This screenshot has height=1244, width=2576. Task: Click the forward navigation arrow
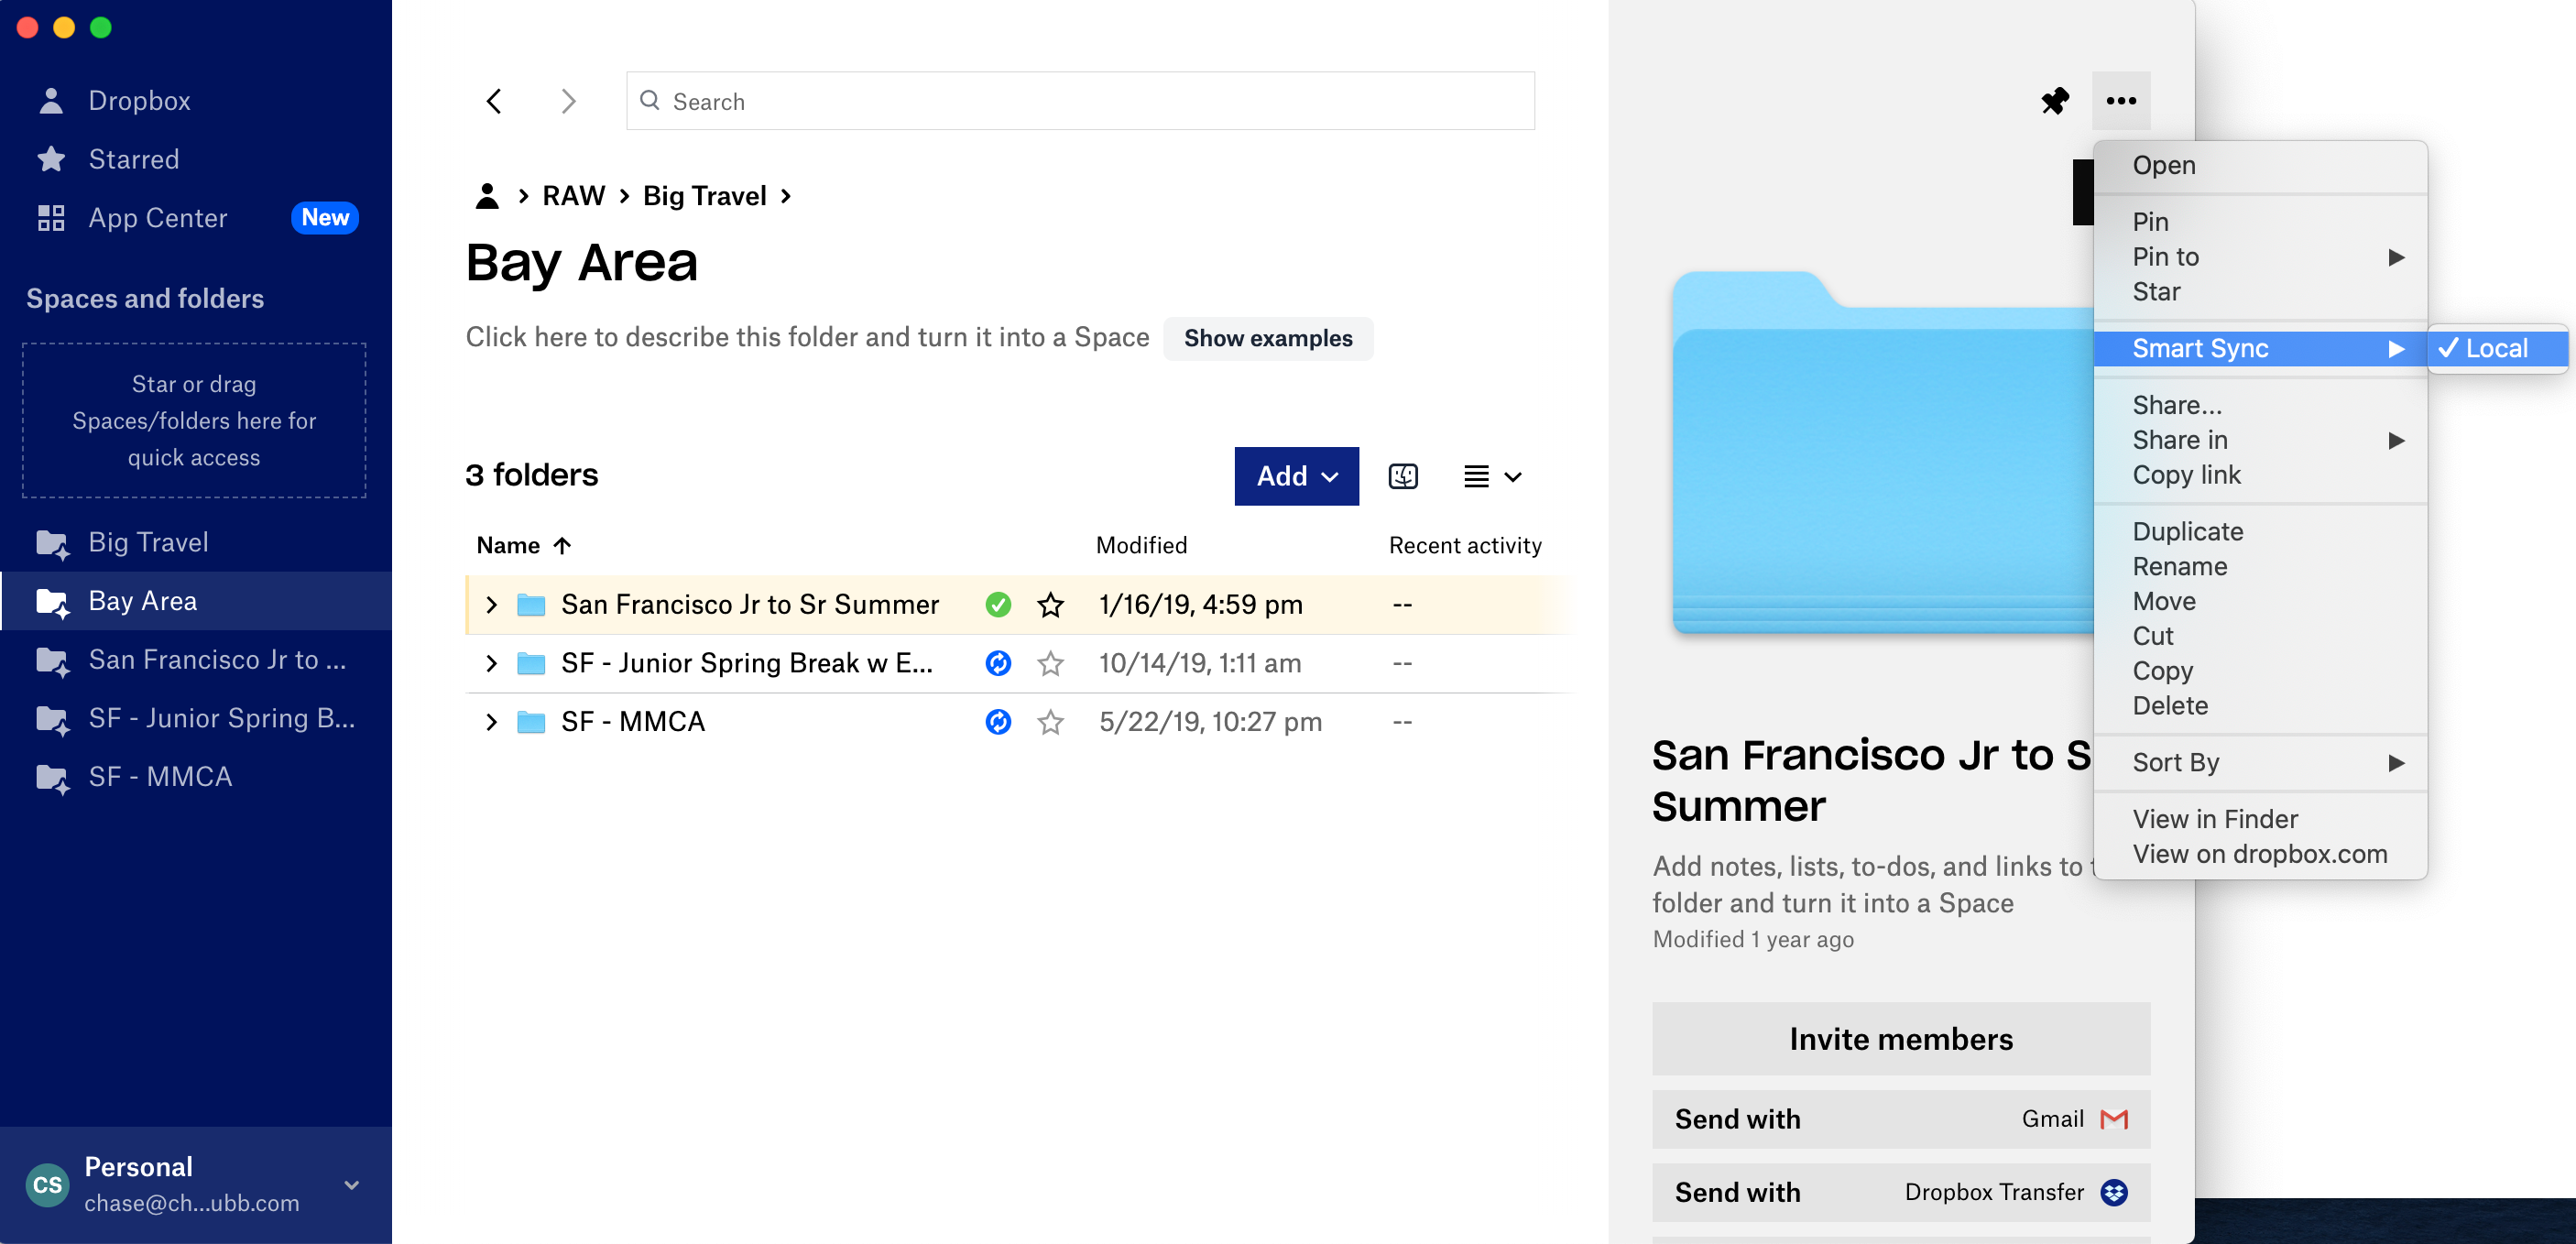click(x=568, y=101)
